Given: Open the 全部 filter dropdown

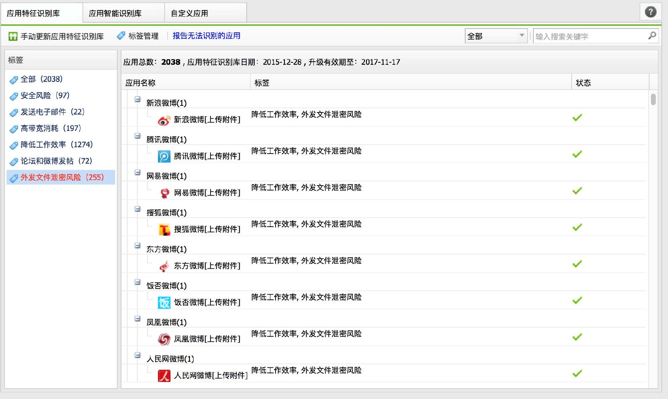Looking at the screenshot, I should point(496,36).
